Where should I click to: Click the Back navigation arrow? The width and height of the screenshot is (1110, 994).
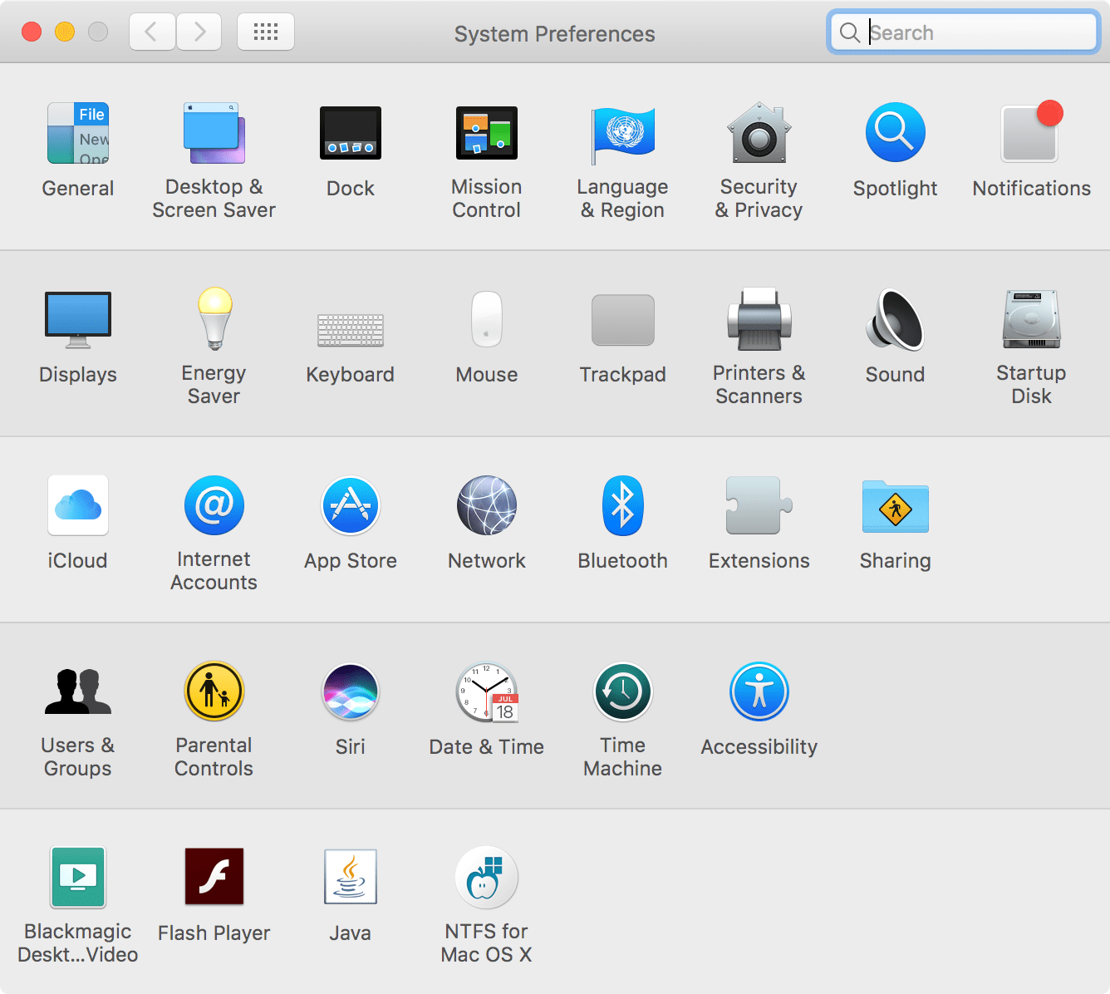click(152, 32)
